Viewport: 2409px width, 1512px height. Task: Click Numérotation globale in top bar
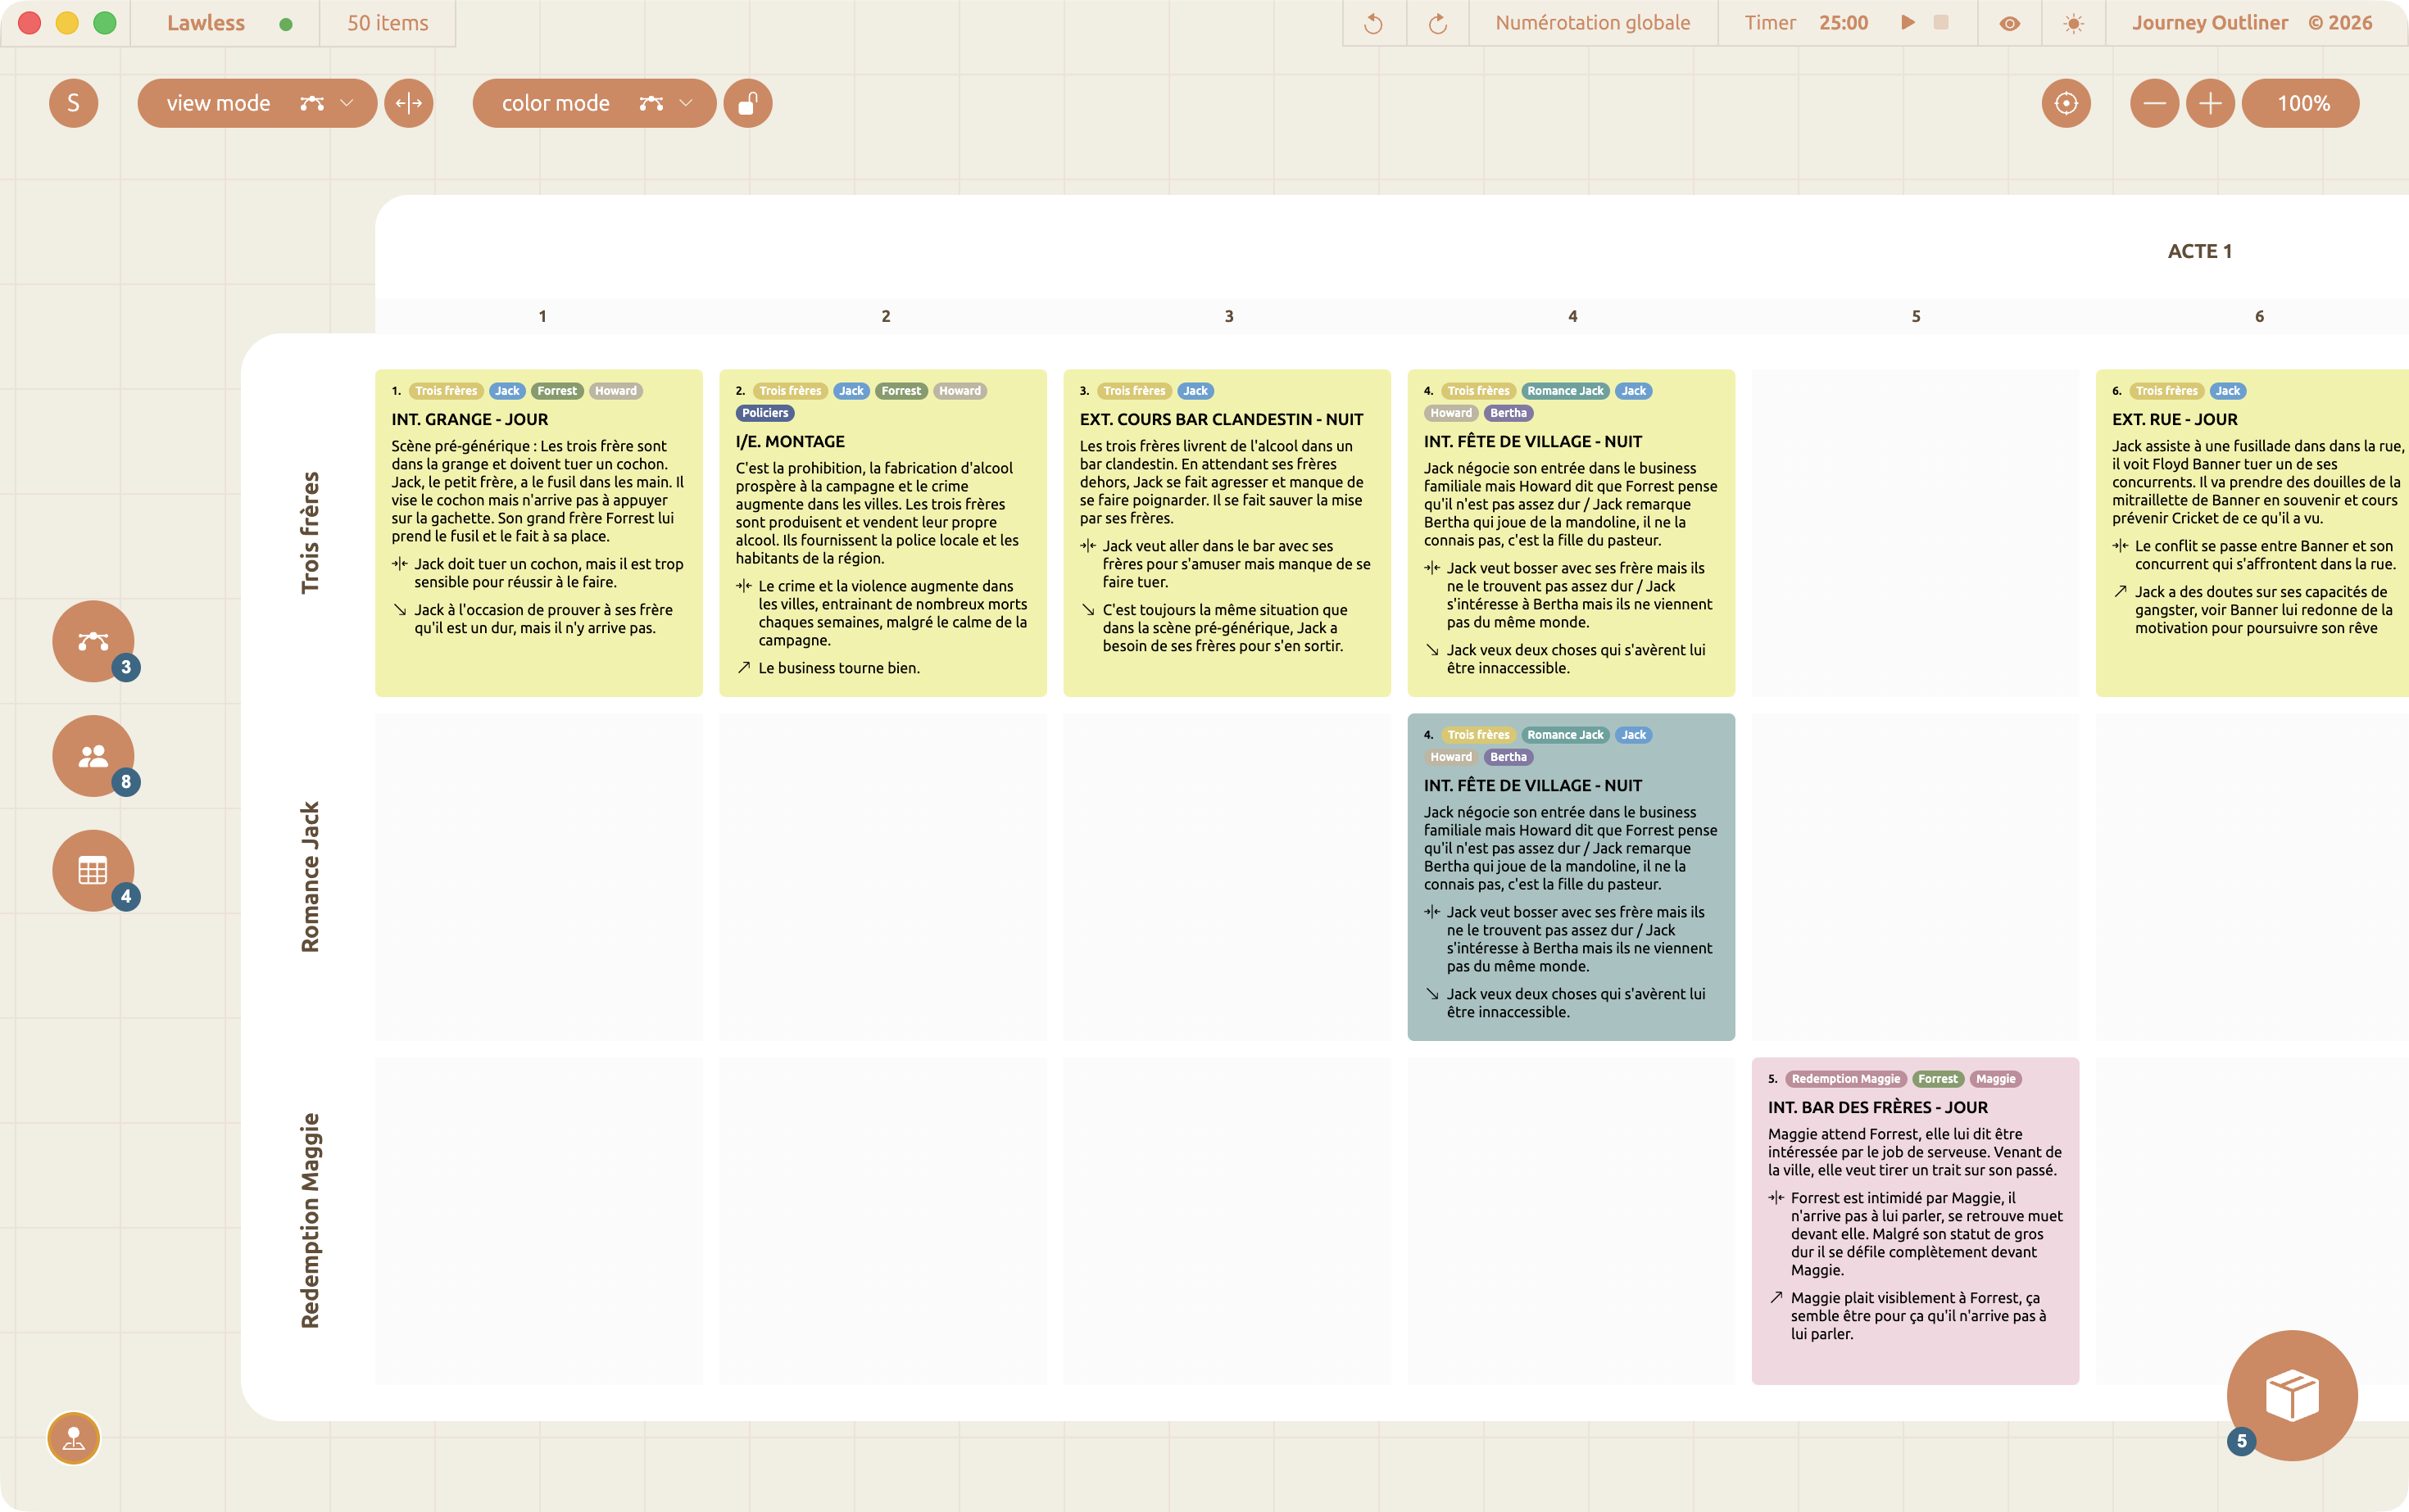click(x=1593, y=22)
